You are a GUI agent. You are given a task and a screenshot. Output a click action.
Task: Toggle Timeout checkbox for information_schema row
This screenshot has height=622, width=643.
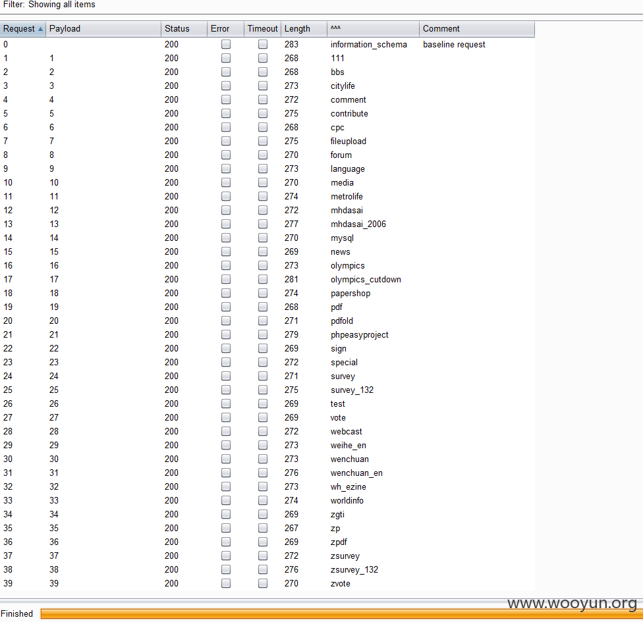coord(263,44)
